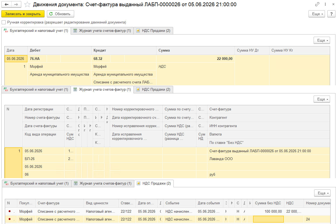Screen dimensions: 336x224
Task: Click the Сумма без НДС column header
Action: click(268, 203)
